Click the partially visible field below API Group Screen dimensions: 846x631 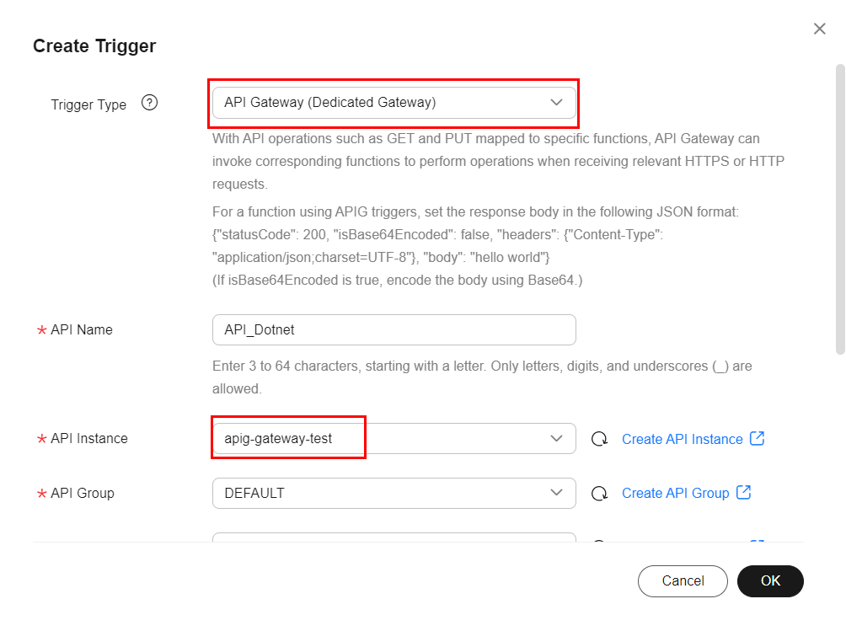(394, 537)
